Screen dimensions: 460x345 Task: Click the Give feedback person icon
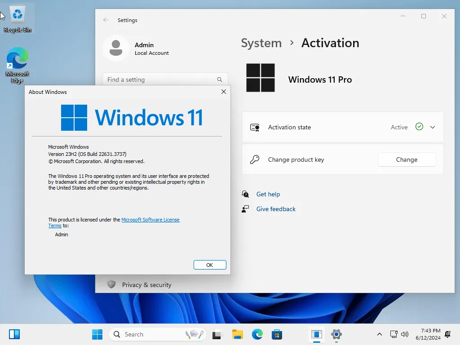pos(245,209)
